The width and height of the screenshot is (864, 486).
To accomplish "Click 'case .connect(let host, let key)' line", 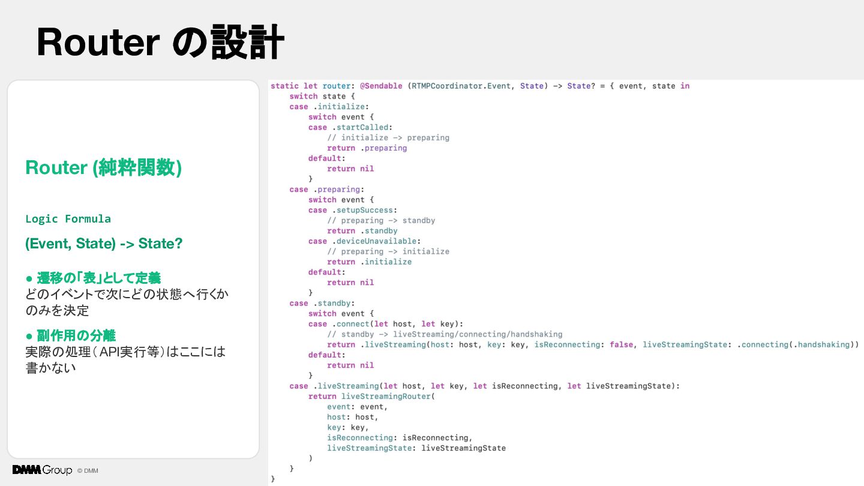I will (386, 324).
